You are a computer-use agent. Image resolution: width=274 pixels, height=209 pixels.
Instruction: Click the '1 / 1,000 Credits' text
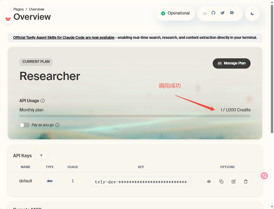point(236,110)
